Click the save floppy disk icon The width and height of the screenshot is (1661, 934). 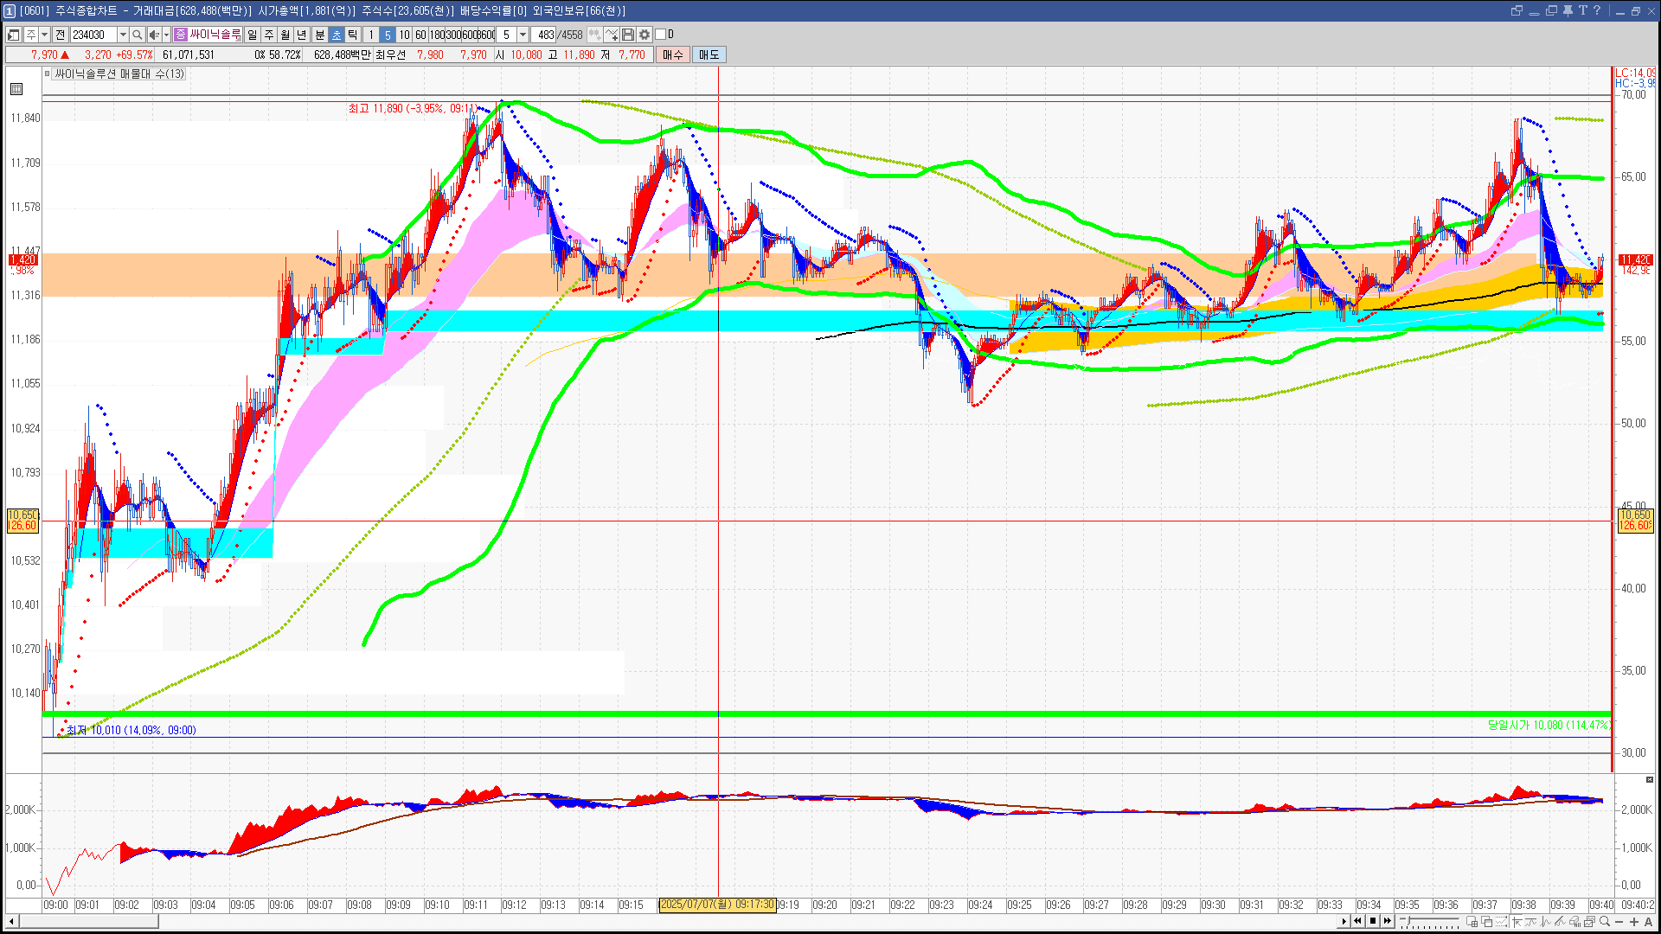[x=628, y=35]
